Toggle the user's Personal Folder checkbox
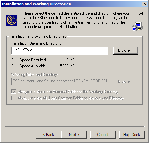 click(x=14, y=92)
